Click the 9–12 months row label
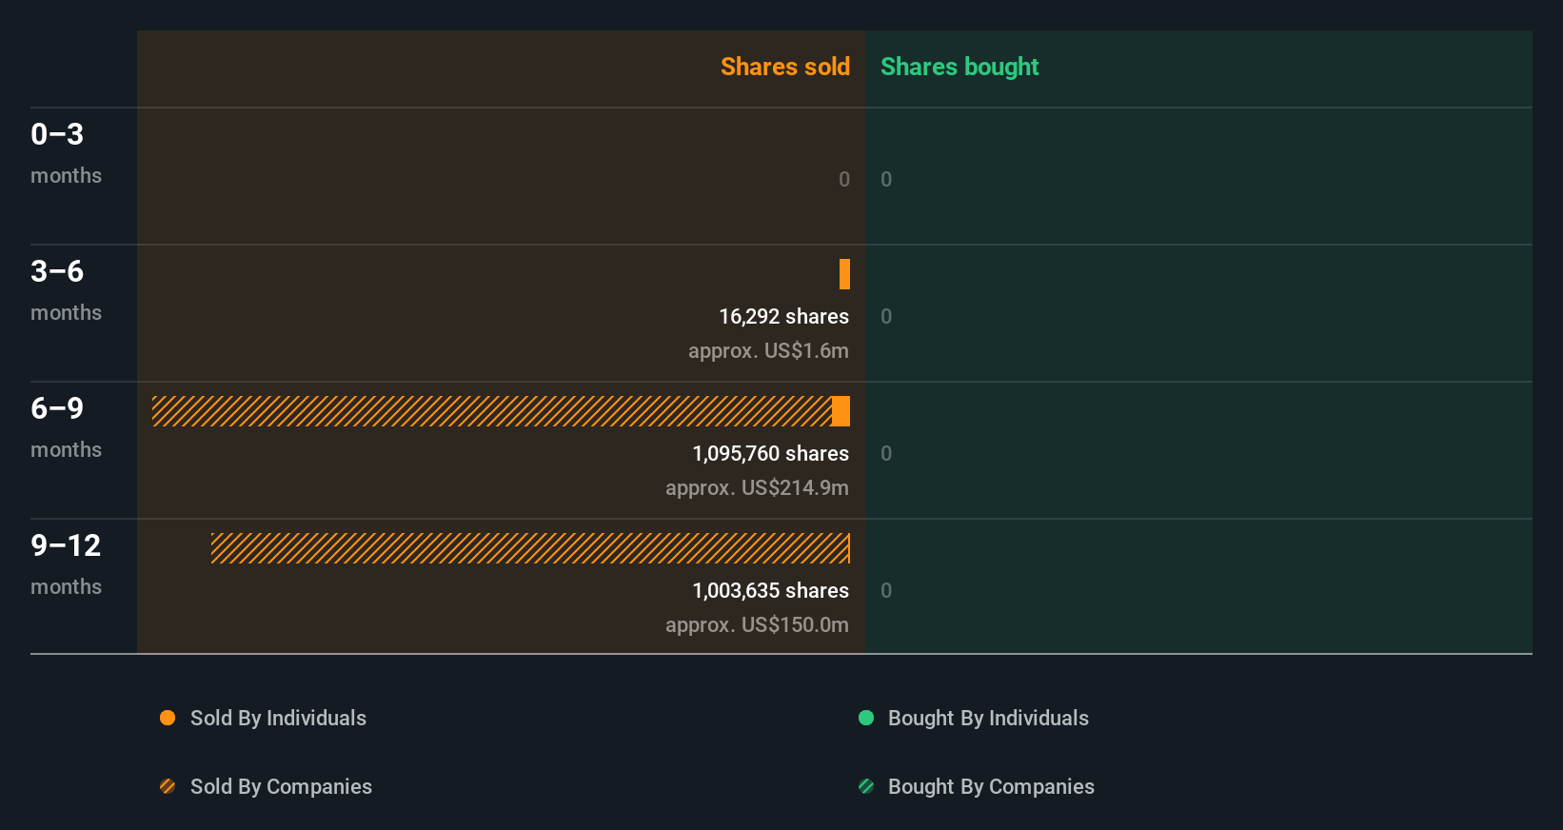The height and width of the screenshot is (830, 1563). [x=66, y=564]
